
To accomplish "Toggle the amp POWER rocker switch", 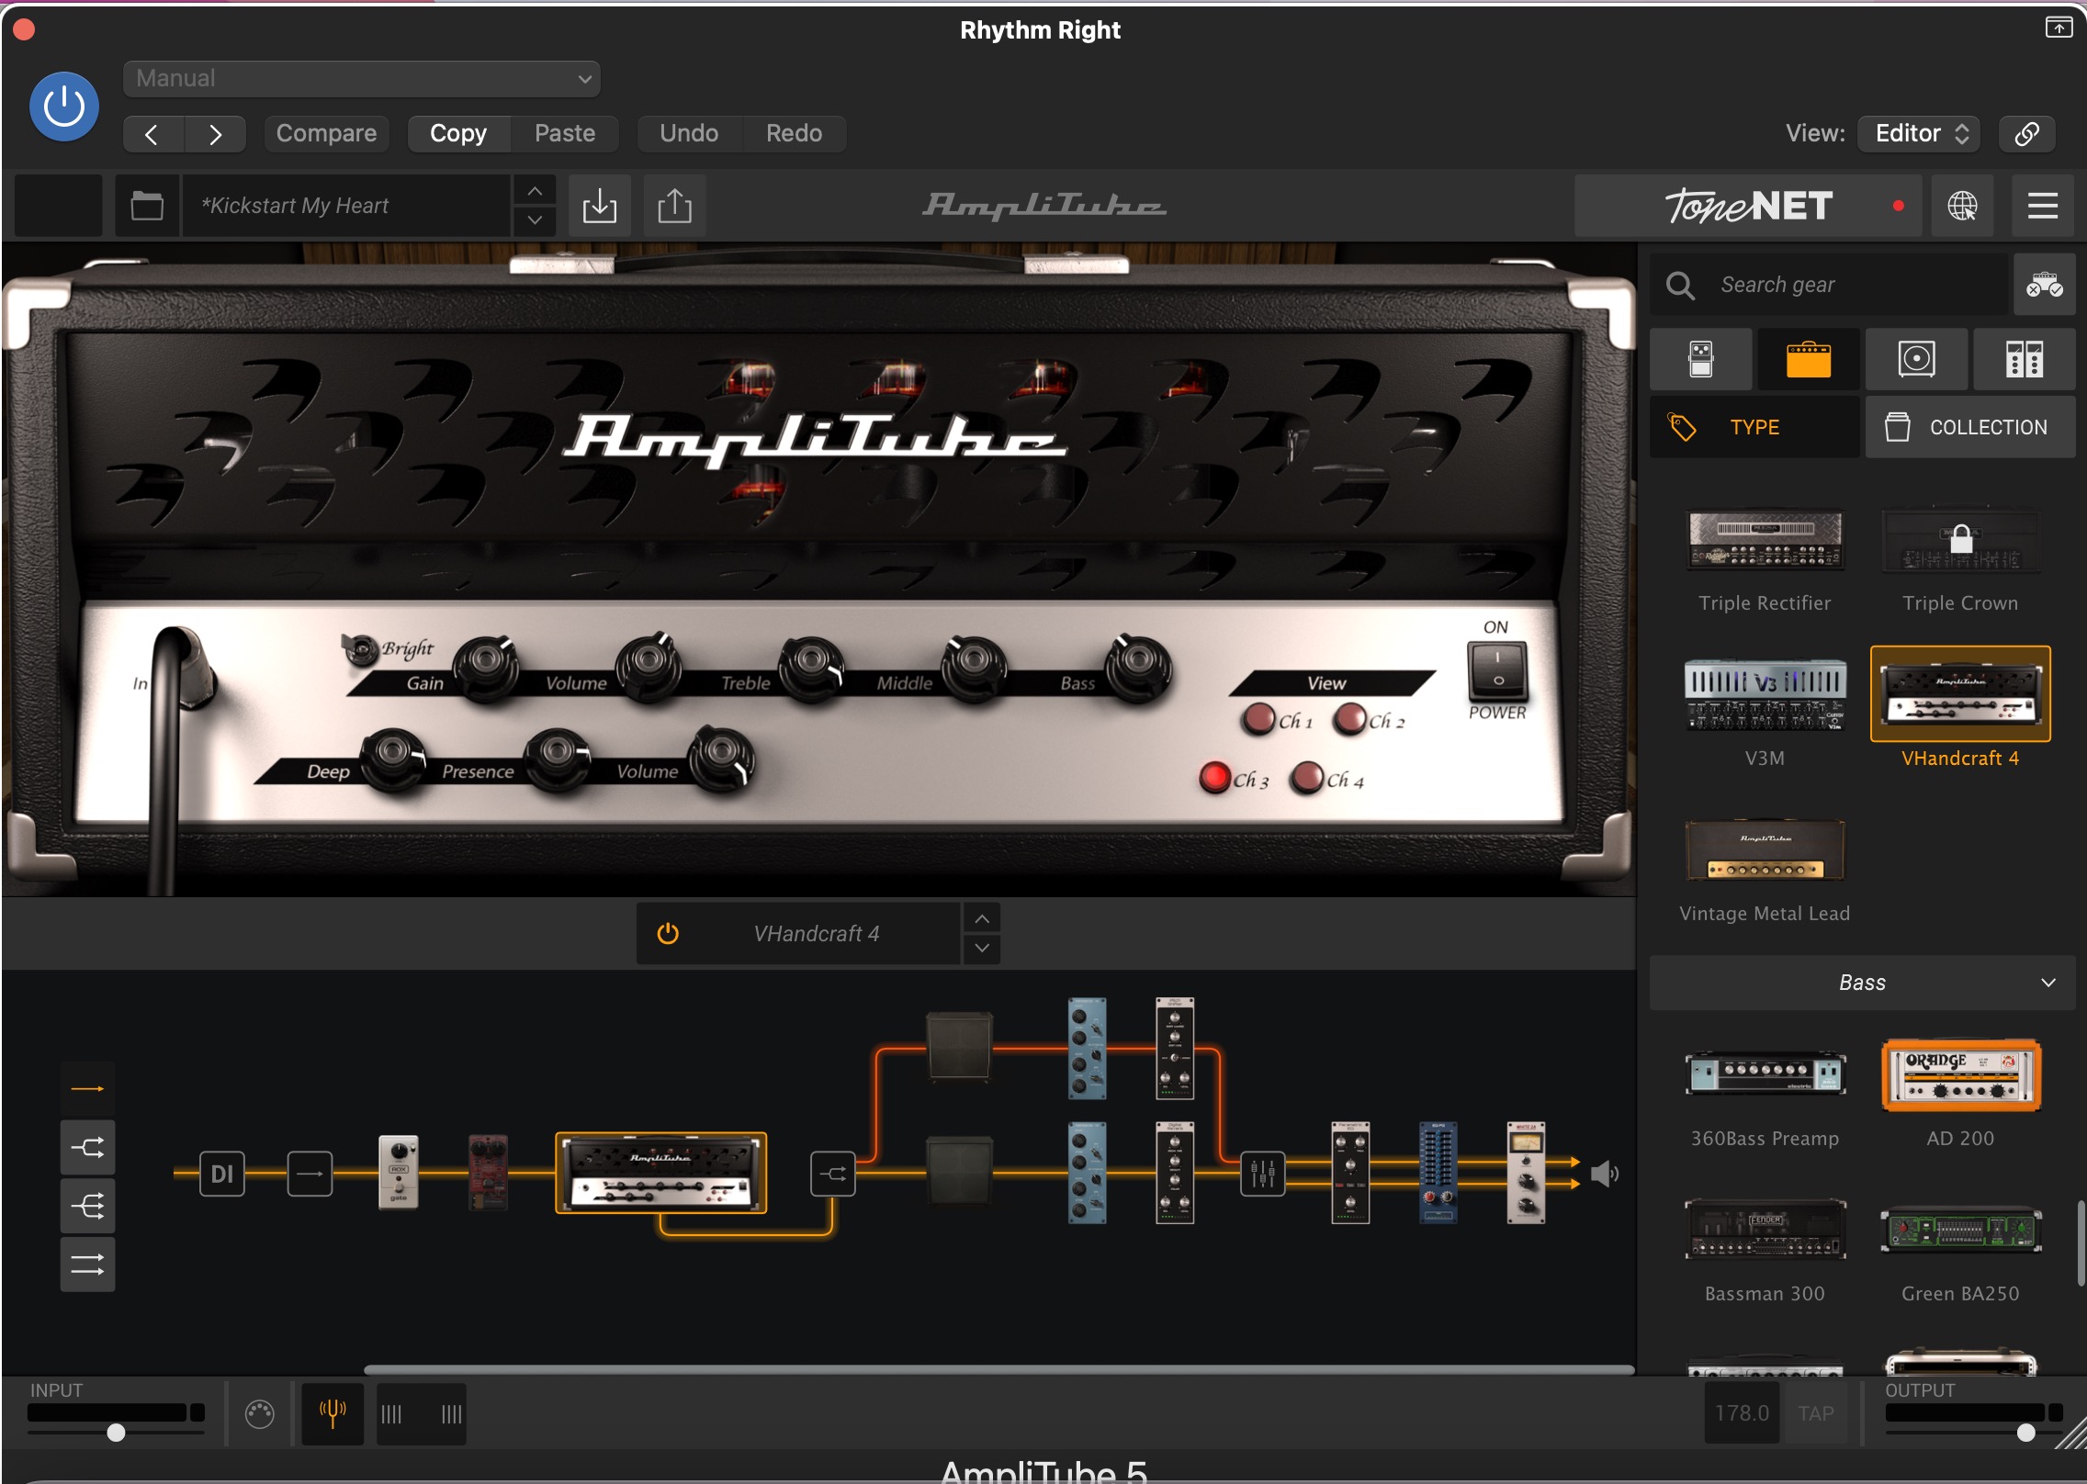I will coord(1497,671).
